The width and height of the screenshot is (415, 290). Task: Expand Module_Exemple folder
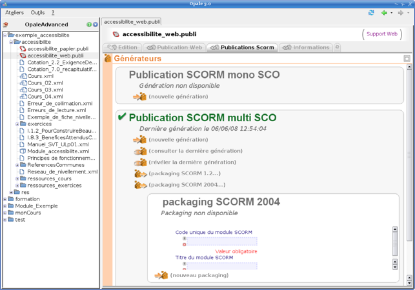pos(5,206)
